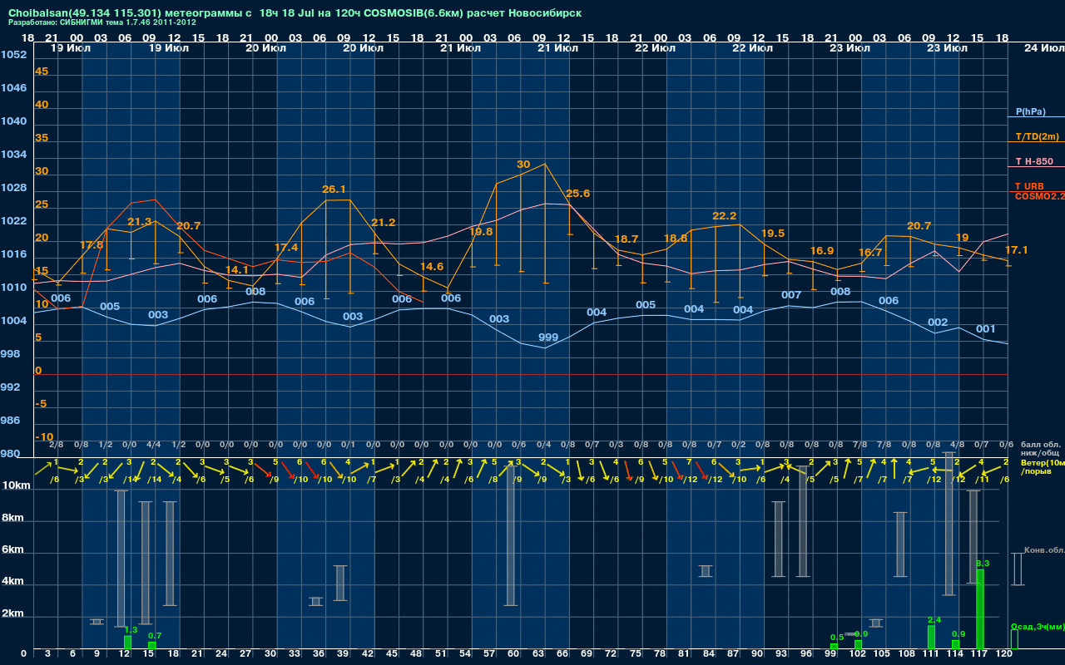
Task: Click the 0.5 precipitation amount label
Action: coord(837,638)
